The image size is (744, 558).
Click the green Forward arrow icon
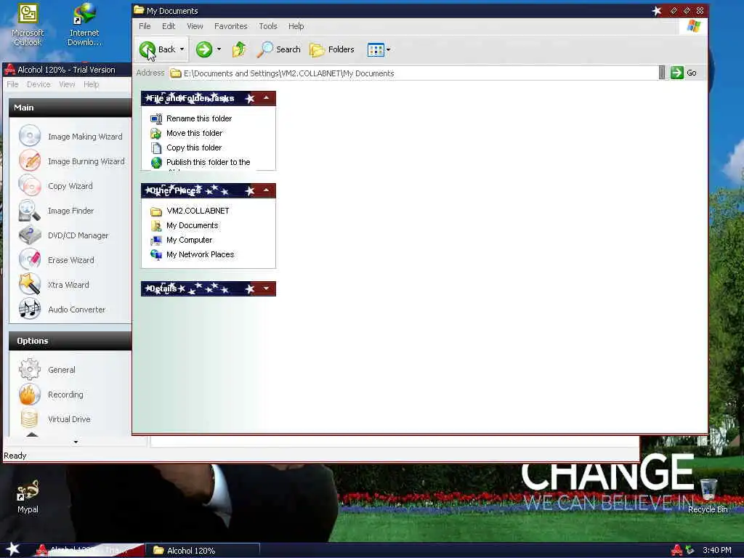204,49
